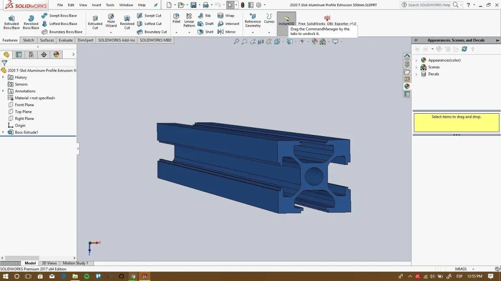Open the Linear Pattern dropdown arrow
Image resolution: width=501 pixels, height=281 pixels.
point(189,32)
